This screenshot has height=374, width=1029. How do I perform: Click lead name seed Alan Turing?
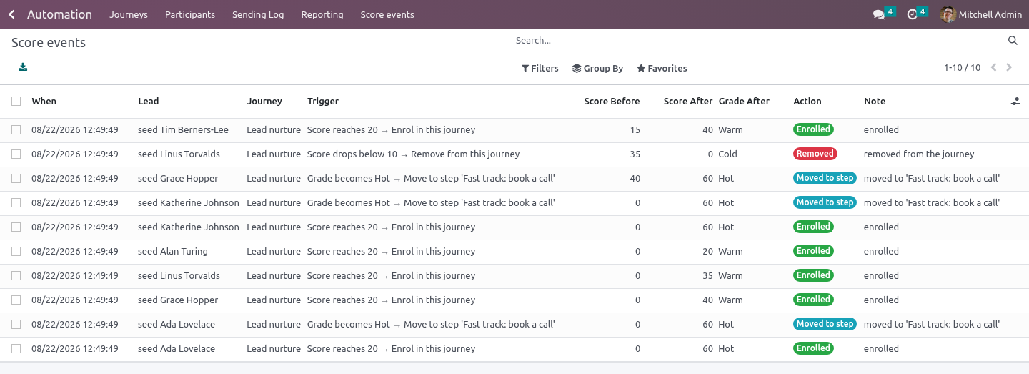click(173, 252)
